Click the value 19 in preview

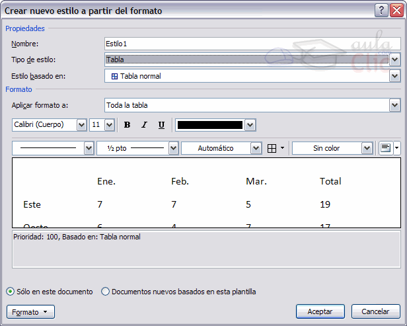tap(325, 205)
